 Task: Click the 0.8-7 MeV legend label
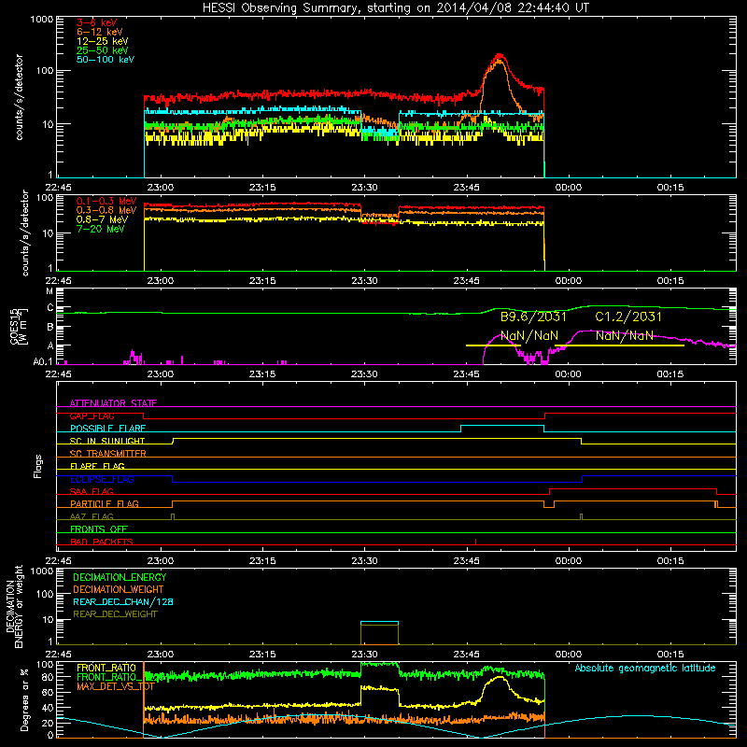click(102, 219)
